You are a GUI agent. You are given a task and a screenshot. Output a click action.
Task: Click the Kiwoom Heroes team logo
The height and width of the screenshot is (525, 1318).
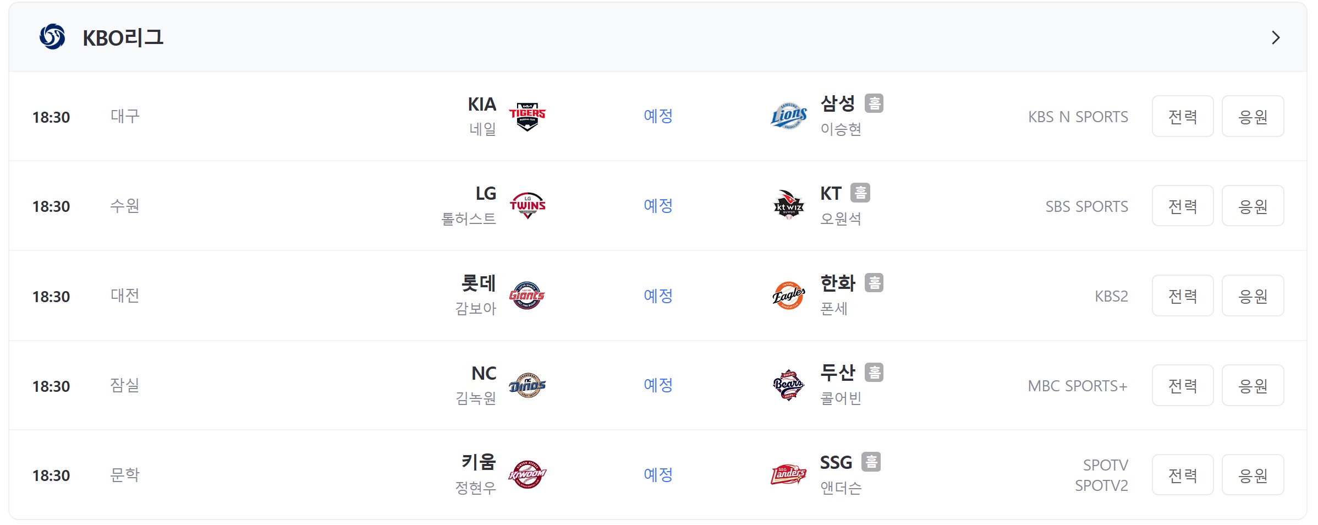pos(527,475)
